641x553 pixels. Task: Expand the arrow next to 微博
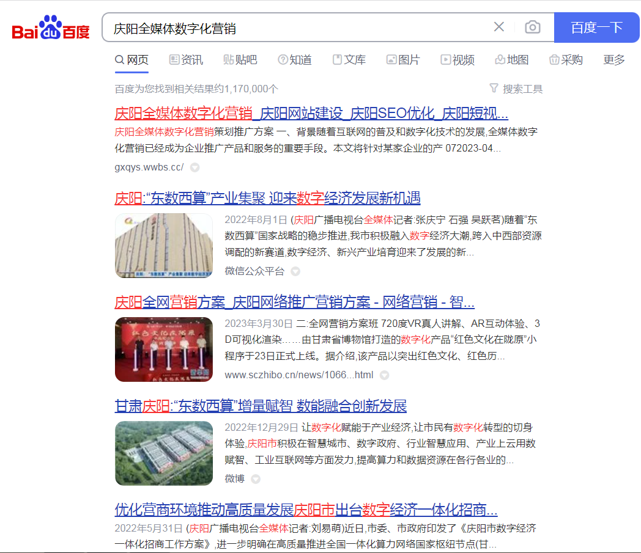click(x=256, y=478)
